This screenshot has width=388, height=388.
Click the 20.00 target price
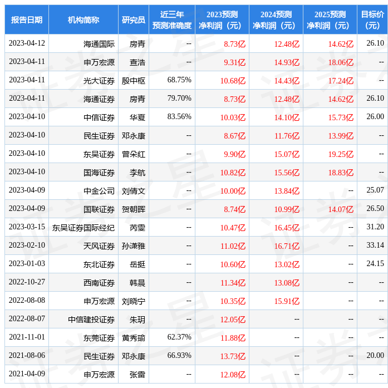point(375,355)
